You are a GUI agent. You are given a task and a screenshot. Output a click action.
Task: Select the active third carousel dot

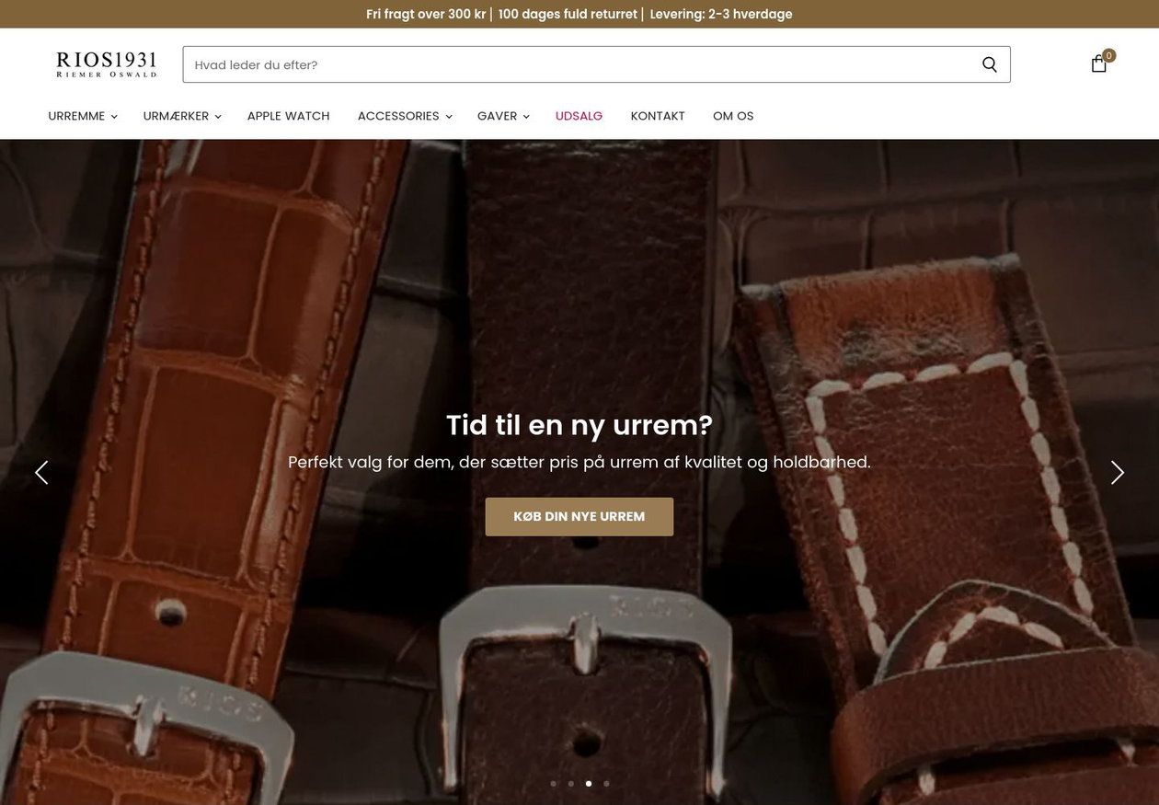[589, 784]
